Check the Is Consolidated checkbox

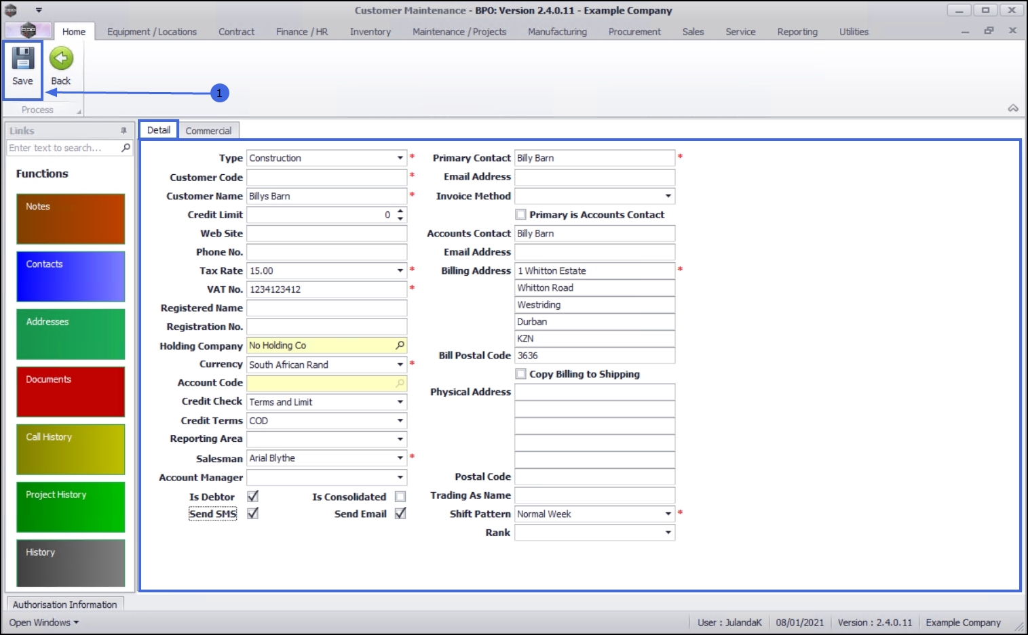point(400,497)
